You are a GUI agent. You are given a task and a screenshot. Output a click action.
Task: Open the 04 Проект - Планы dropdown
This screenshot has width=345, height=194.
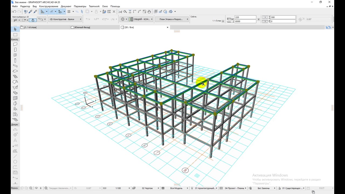pyautogui.click(x=234, y=188)
